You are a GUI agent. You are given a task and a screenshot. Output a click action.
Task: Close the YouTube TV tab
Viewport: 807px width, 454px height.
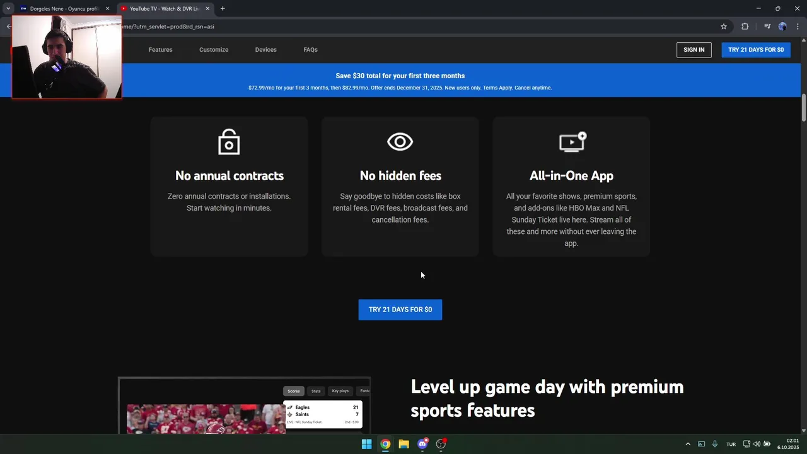[x=207, y=9]
